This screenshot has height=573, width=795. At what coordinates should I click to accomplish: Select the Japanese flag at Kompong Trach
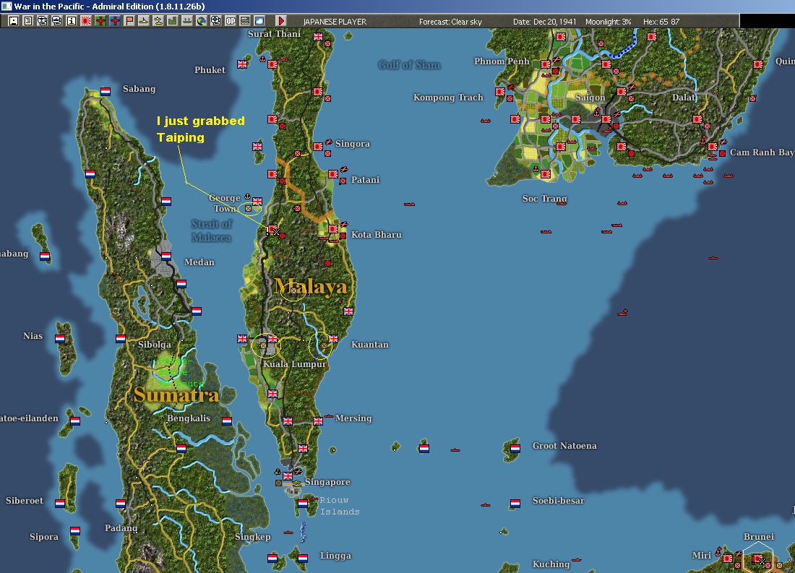pos(500,92)
